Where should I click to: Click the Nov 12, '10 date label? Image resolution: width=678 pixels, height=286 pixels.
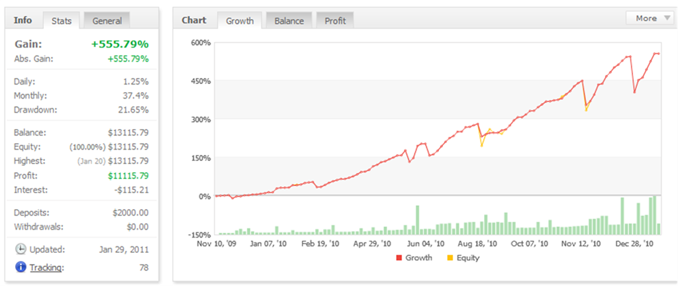pos(581,244)
